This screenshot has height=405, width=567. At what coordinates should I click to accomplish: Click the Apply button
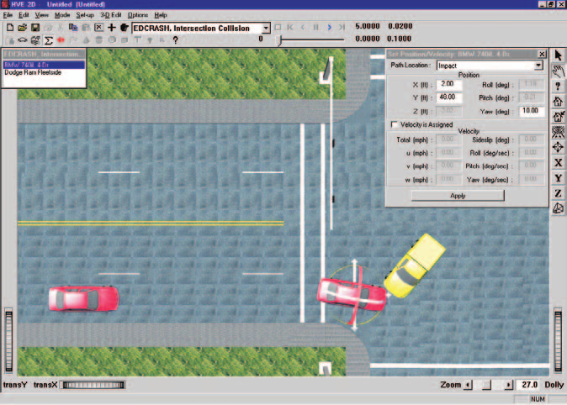point(458,196)
